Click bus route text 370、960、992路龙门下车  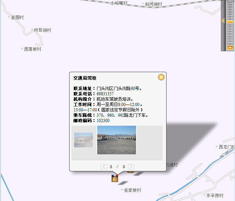(x=121, y=115)
